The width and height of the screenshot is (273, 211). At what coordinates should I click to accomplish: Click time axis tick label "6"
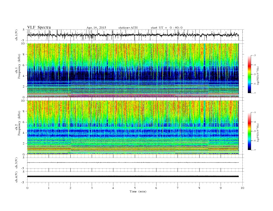pyautogui.click(x=156, y=188)
